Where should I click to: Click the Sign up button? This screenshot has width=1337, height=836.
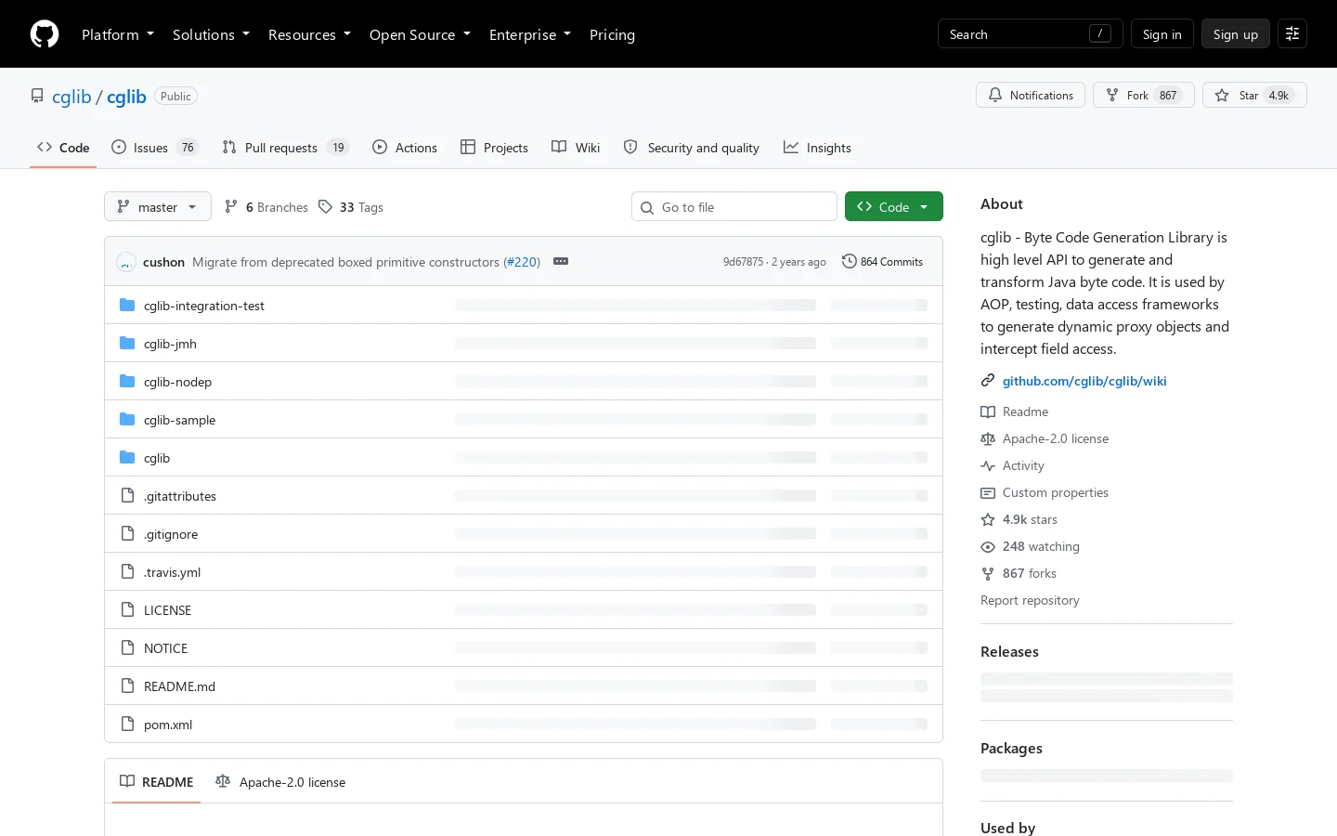coord(1236,34)
